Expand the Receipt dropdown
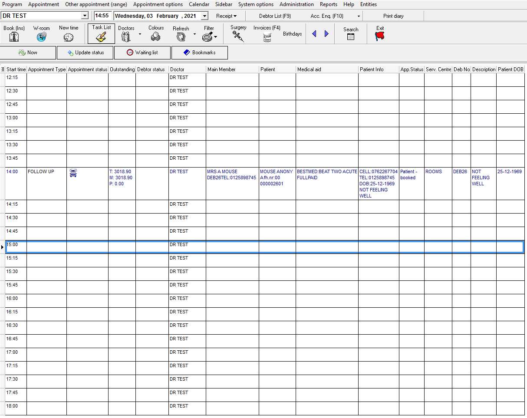This screenshot has width=527, height=418. pyautogui.click(x=226, y=16)
